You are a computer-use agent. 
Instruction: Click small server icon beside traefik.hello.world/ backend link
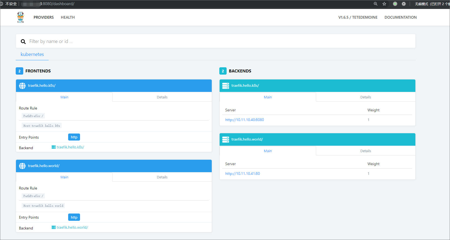(54, 227)
